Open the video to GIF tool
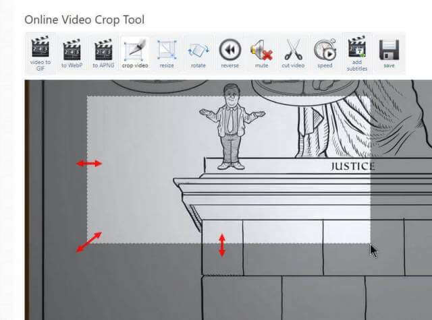Viewport: 432px width, 320px height. click(40, 53)
